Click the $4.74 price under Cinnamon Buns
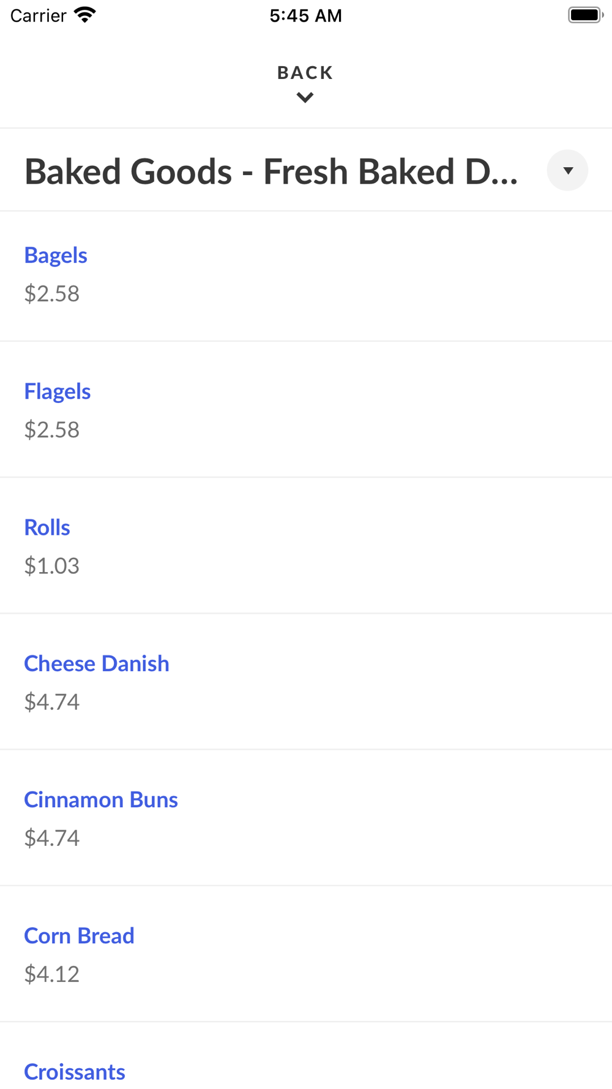Viewport: 612px width, 1089px height. pyautogui.click(x=52, y=838)
